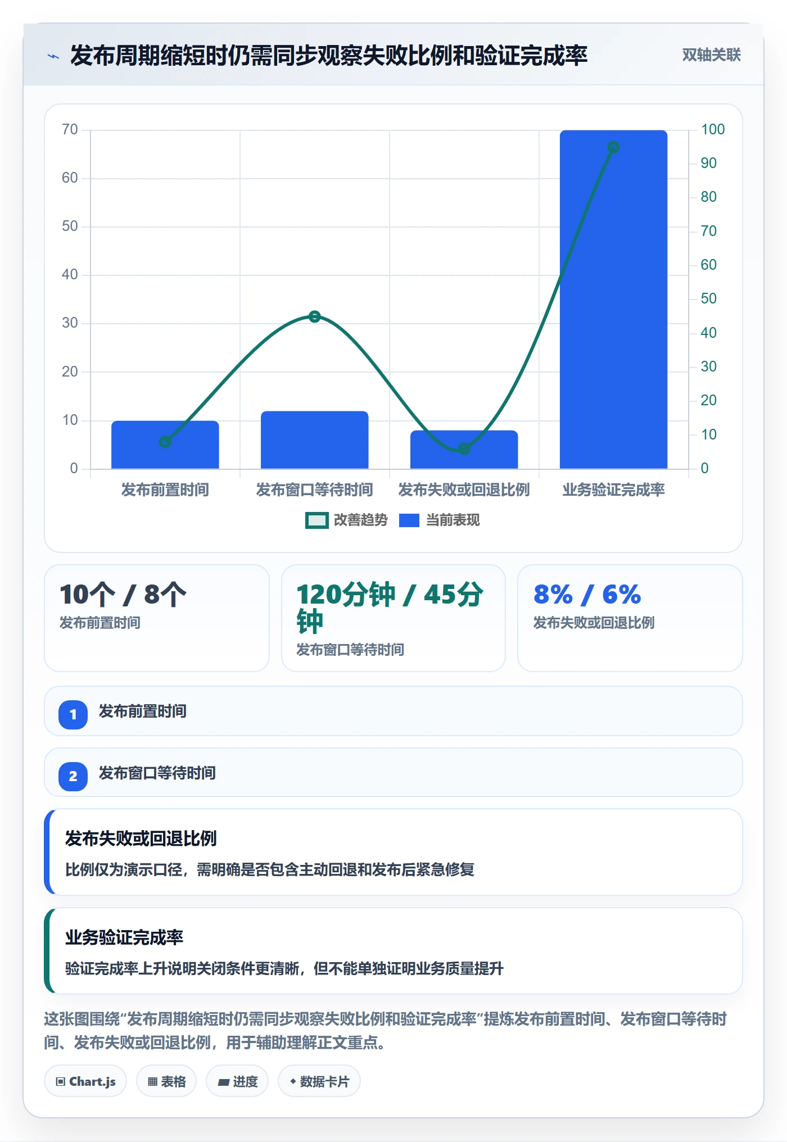This screenshot has width=787, height=1142.
Task: Click x-axis label 发布窗口等待时间
Action: (x=315, y=490)
